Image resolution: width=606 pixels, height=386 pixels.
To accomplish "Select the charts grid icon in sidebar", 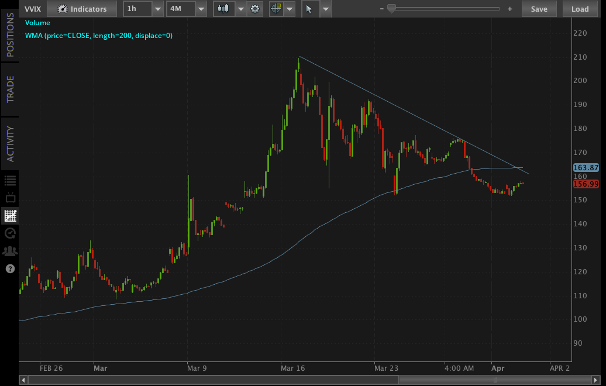I will 10,215.
